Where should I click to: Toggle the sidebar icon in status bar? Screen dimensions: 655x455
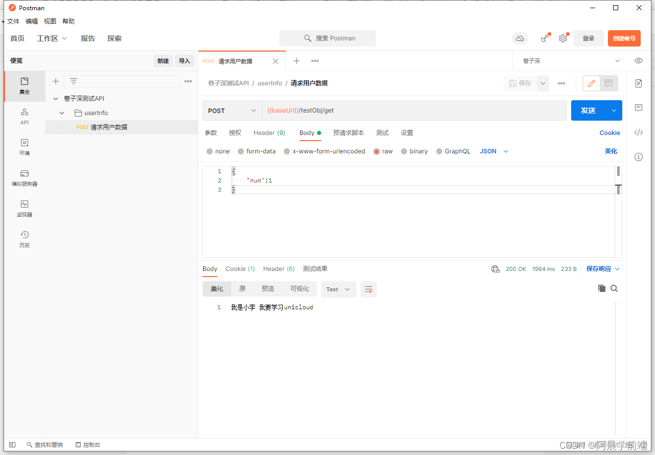pyautogui.click(x=13, y=445)
